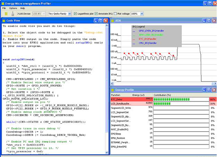Enable the Plot voltage checkbox
Viewport: 217px width, 157px height.
tap(116, 13)
